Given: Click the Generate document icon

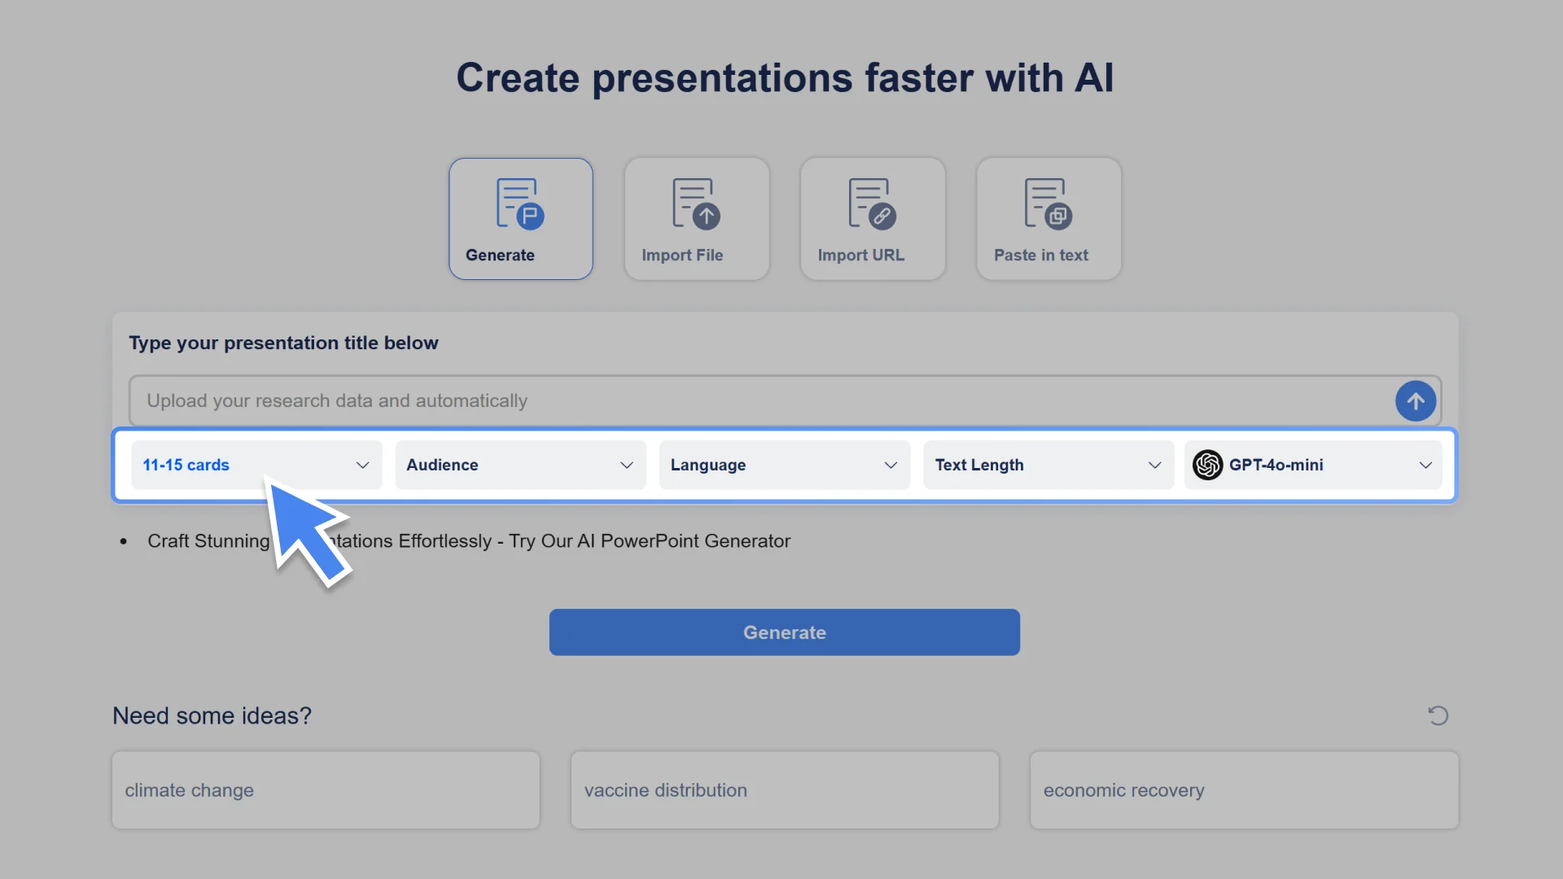Looking at the screenshot, I should tap(520, 203).
